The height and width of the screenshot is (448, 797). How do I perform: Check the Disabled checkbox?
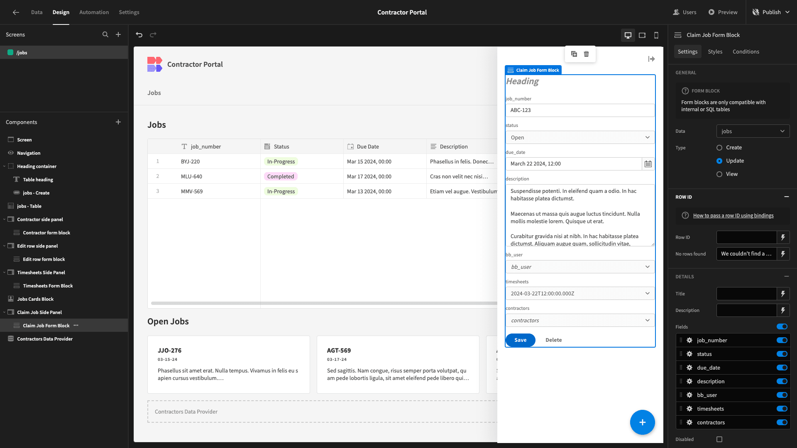[719, 439]
